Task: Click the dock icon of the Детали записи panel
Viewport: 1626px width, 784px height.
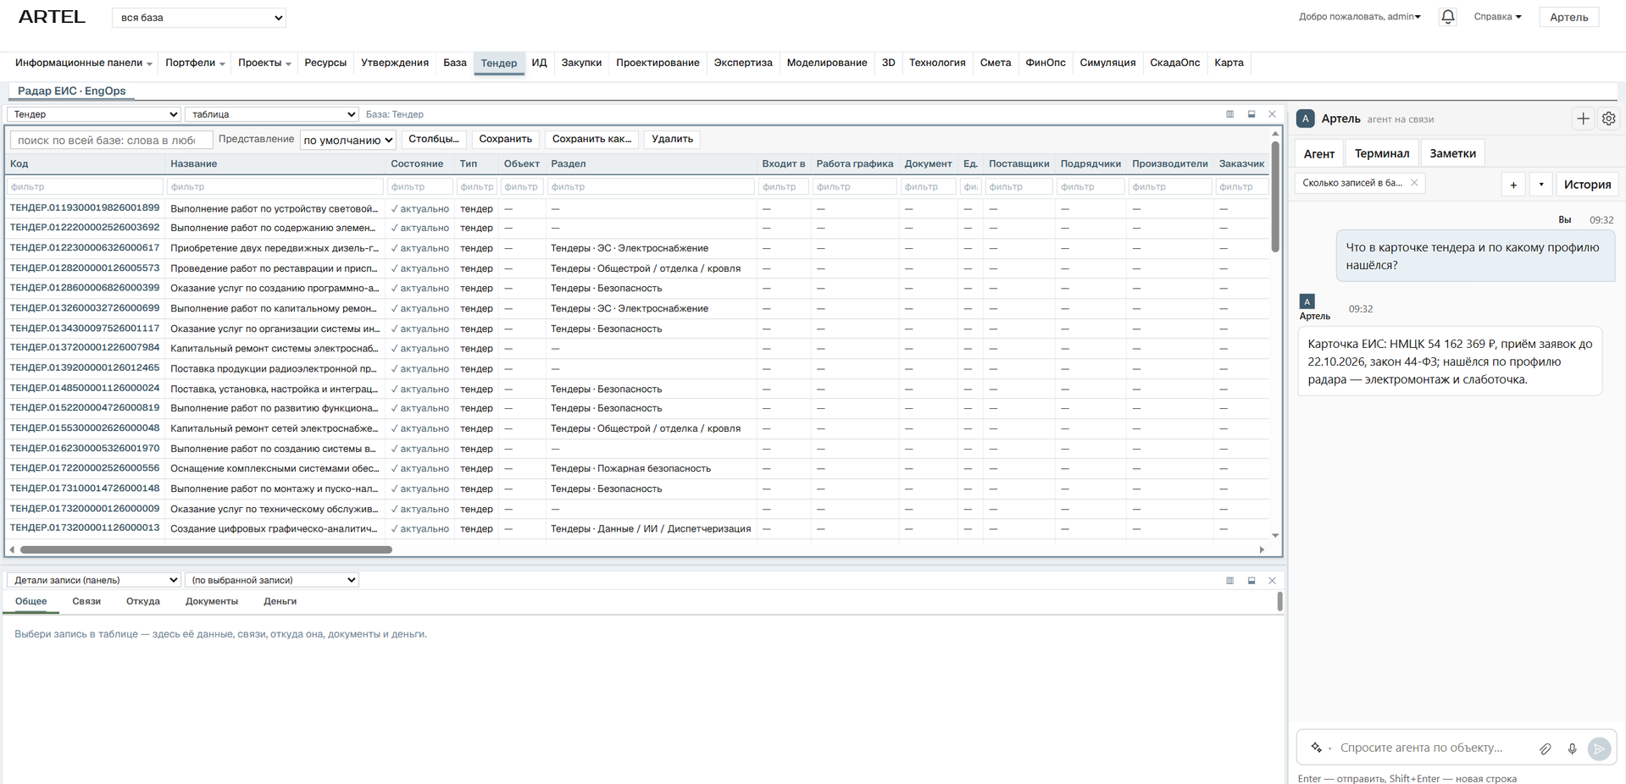Action: click(1251, 581)
